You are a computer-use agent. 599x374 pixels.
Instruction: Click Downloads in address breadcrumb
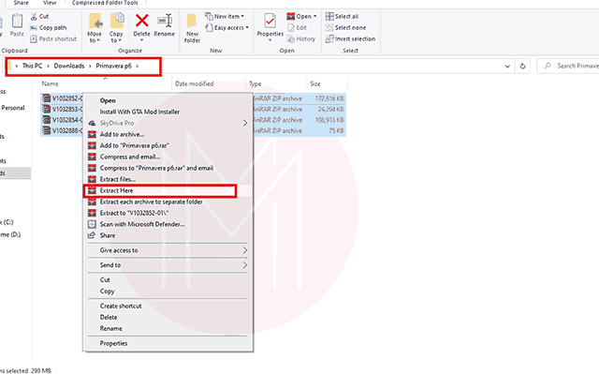click(68, 66)
